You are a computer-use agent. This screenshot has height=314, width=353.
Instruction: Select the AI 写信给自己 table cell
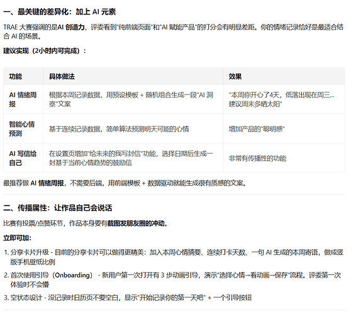pyautogui.click(x=23, y=158)
